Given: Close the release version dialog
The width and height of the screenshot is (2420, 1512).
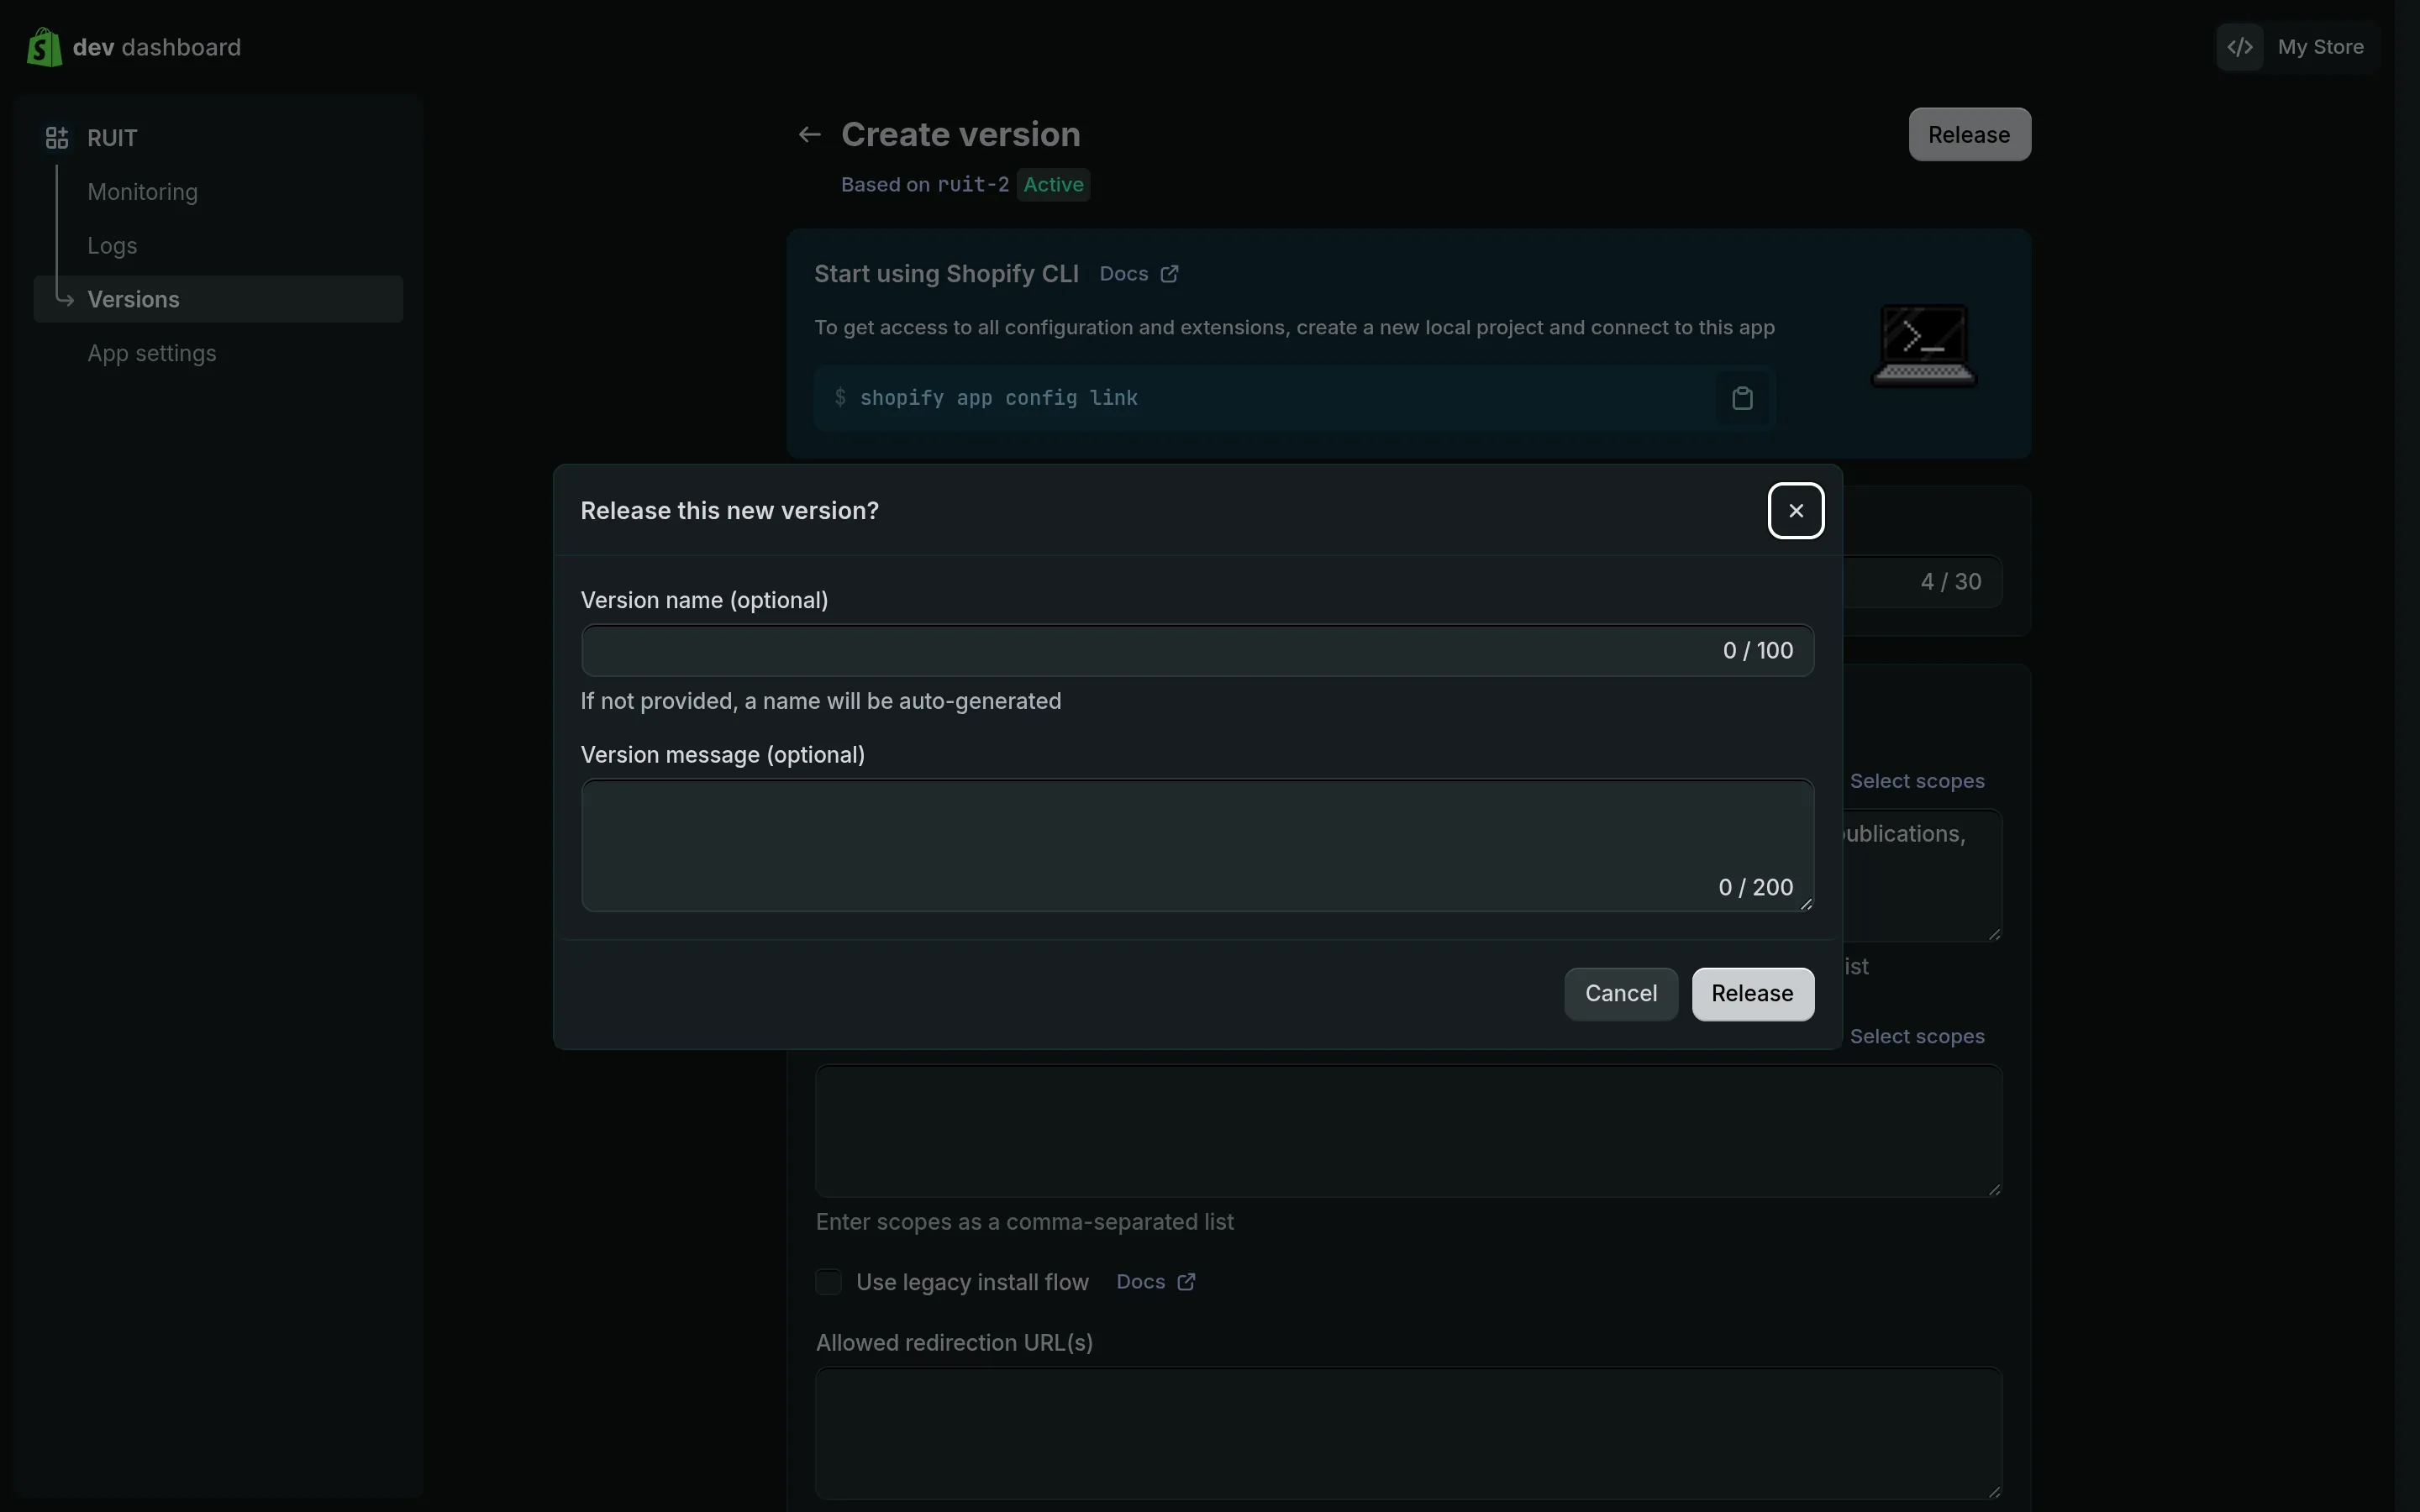Looking at the screenshot, I should [x=1795, y=511].
